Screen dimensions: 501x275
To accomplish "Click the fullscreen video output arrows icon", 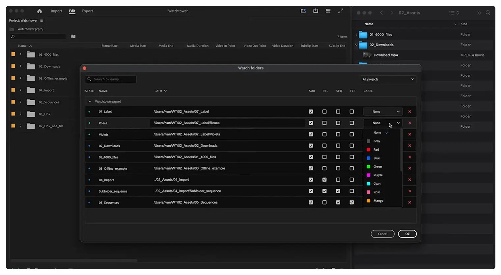I will coord(341,11).
